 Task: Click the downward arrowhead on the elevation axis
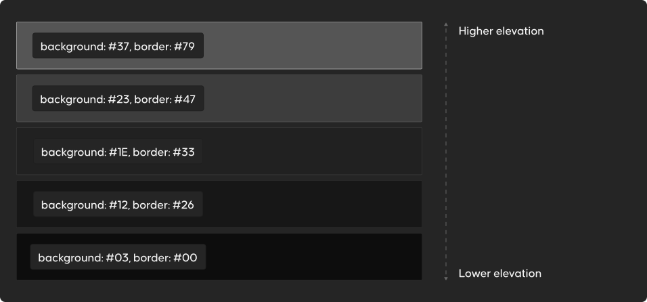(445, 279)
